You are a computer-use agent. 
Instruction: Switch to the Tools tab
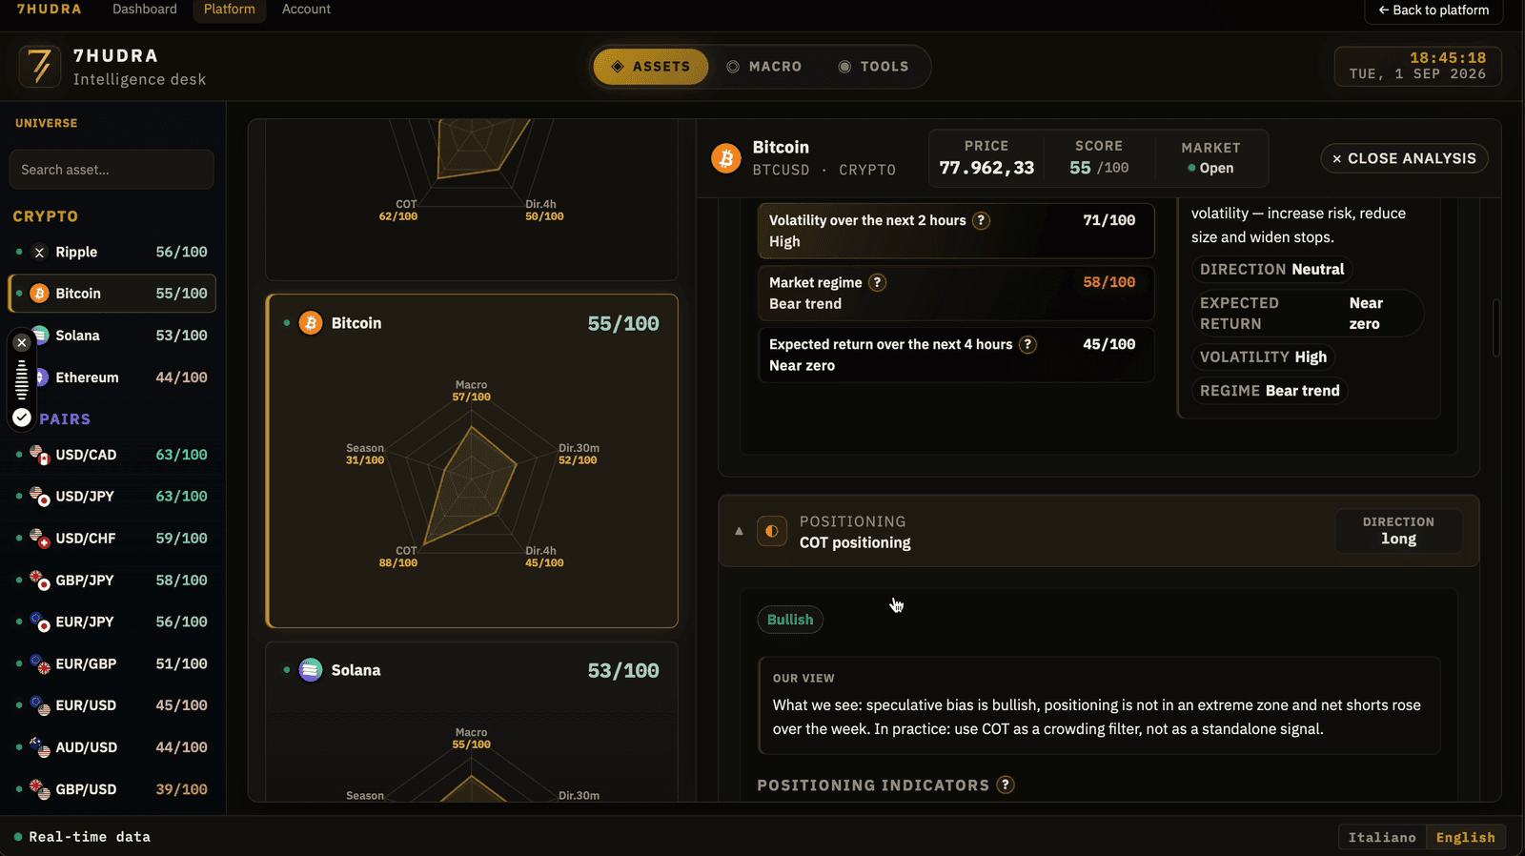click(x=874, y=67)
